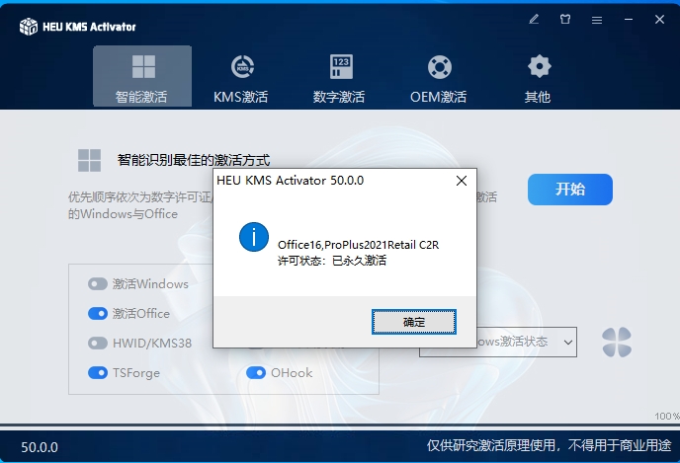Image resolution: width=680 pixels, height=463 pixels.
Task: Toggle the 激活Office switch
Action: 98,314
